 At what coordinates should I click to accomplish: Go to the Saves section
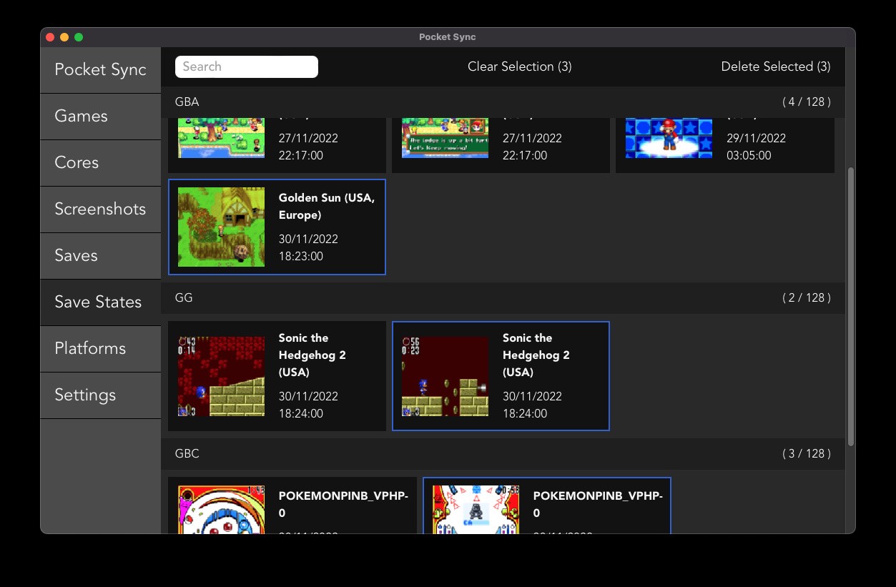coord(100,256)
